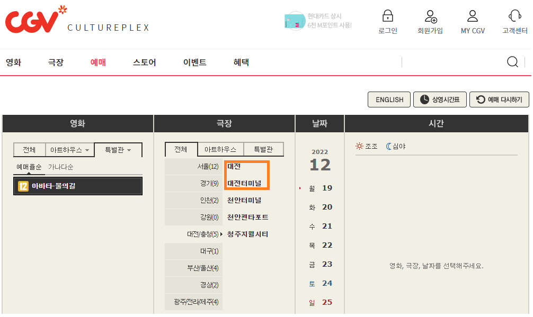The width and height of the screenshot is (533, 317).
Task: Open the 현대카드 M포인트 promo banner icon
Action: pyautogui.click(x=295, y=21)
